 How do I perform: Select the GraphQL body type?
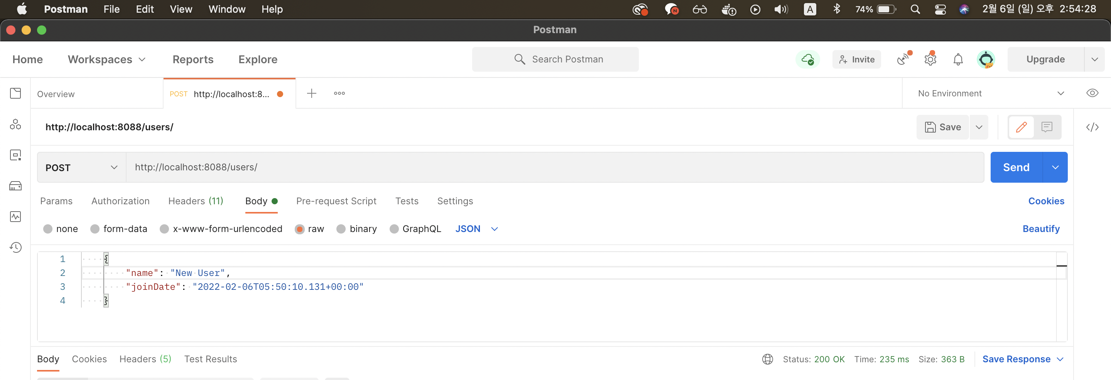click(394, 229)
